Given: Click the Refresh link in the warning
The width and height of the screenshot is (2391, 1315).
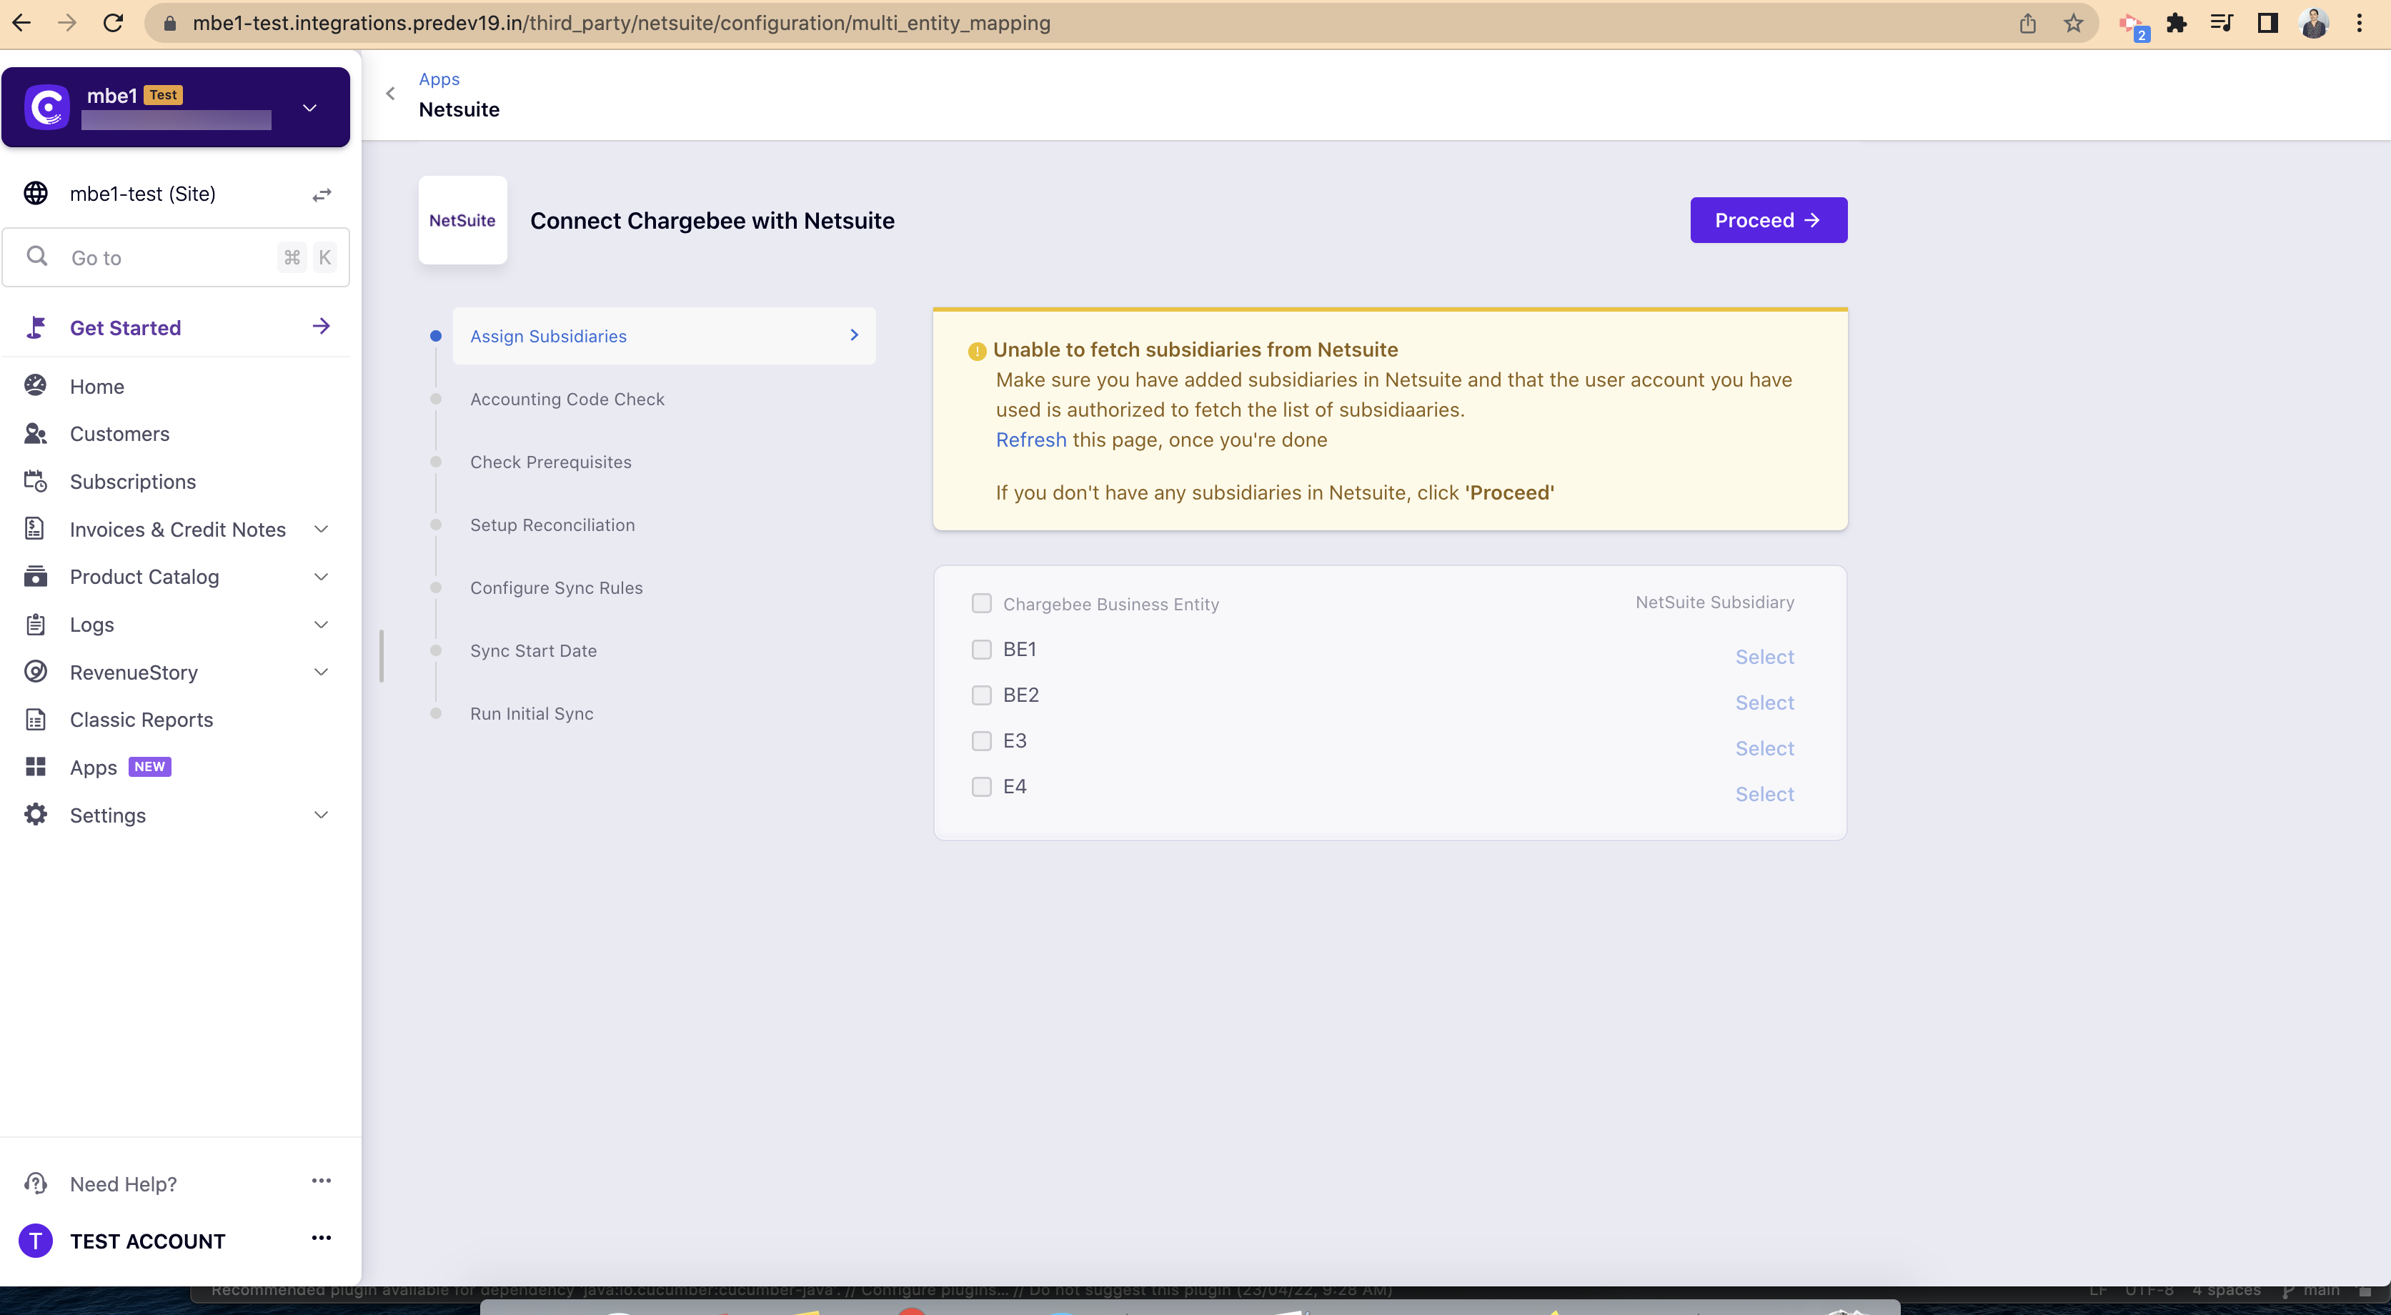Looking at the screenshot, I should (x=1030, y=440).
